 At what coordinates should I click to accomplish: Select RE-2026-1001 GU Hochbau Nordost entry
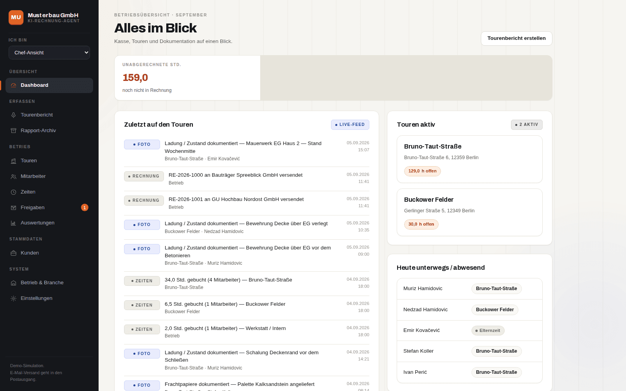[246, 203]
